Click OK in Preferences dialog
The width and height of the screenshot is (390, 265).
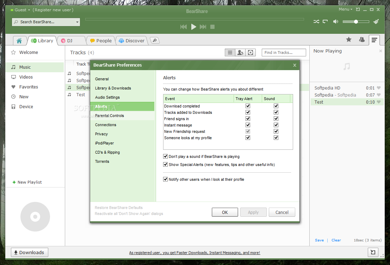(225, 212)
